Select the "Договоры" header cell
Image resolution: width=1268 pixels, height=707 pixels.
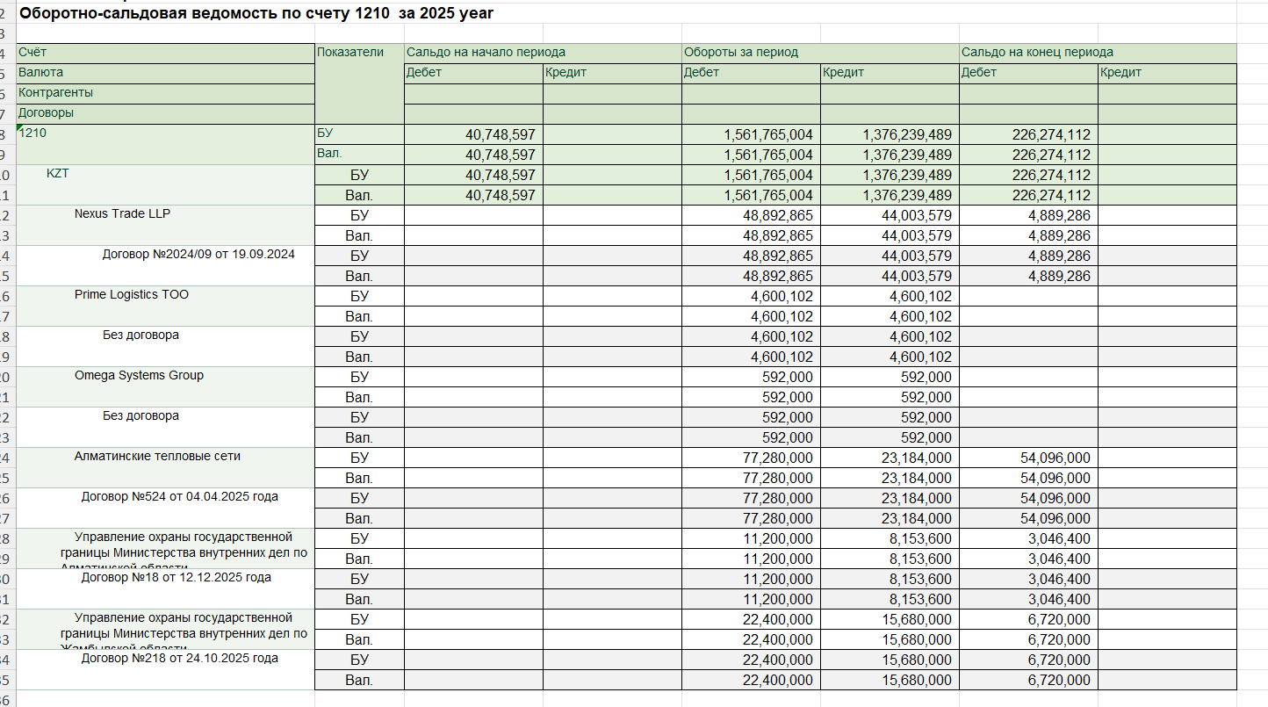click(166, 113)
